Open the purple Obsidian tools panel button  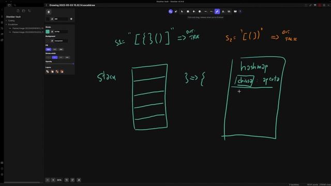[x=170, y=11]
